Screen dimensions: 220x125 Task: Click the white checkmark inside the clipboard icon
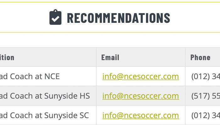click(55, 19)
